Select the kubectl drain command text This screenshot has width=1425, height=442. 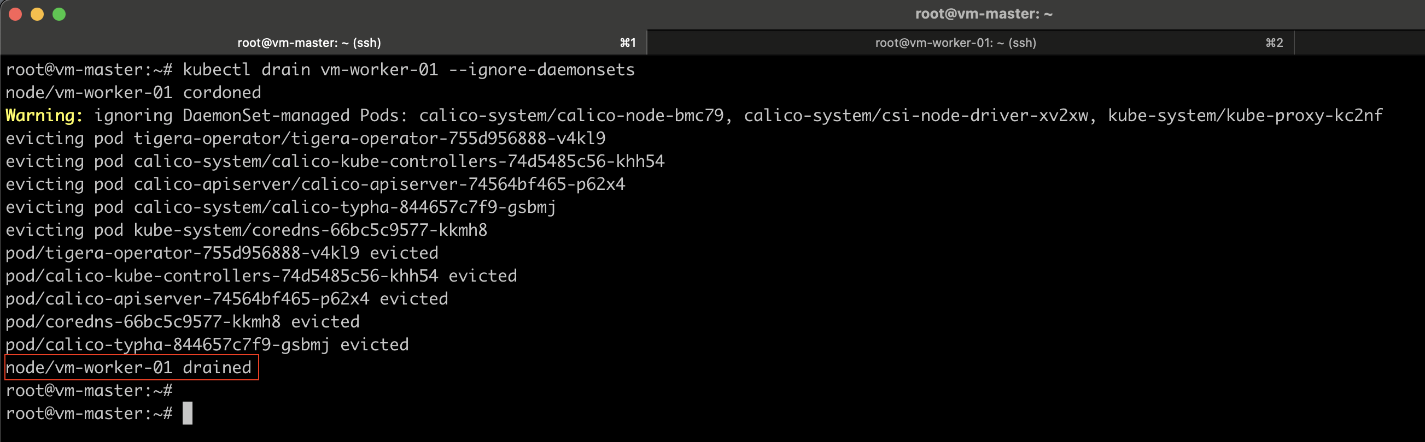click(x=408, y=69)
